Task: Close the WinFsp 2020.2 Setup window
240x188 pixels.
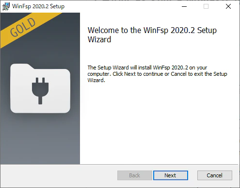Action: point(228,6)
